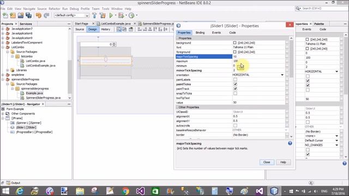This screenshot has height=196, width=349.
Task: Click the Save All toolbar icon
Action: pos(28,15)
